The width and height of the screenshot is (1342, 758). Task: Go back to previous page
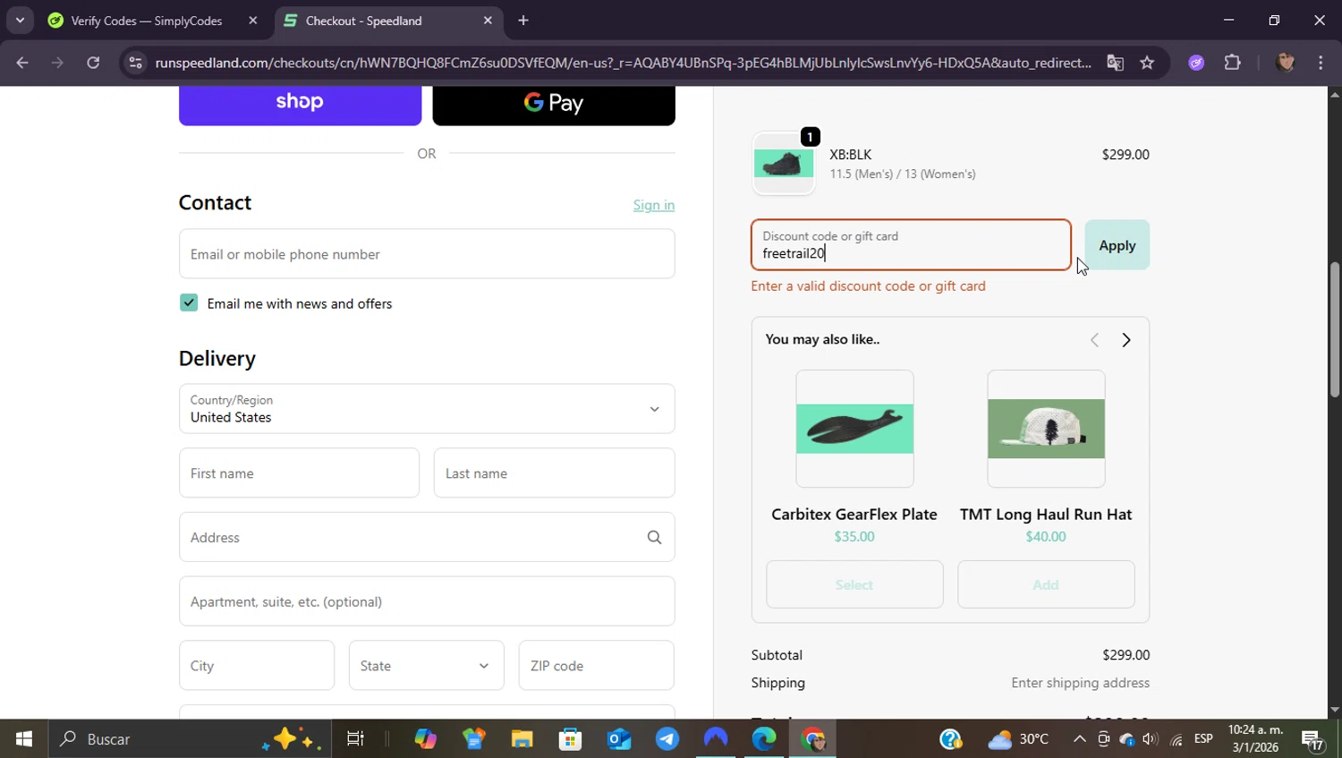pyautogui.click(x=21, y=63)
